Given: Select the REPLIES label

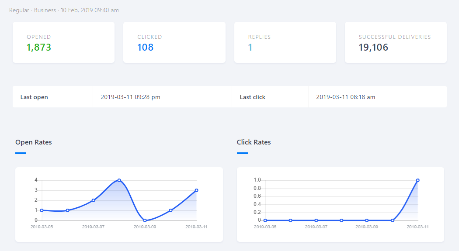Looking at the screenshot, I should coord(259,37).
